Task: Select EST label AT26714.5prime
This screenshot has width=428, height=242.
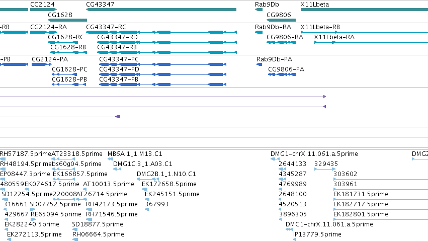Action: (x=102, y=194)
